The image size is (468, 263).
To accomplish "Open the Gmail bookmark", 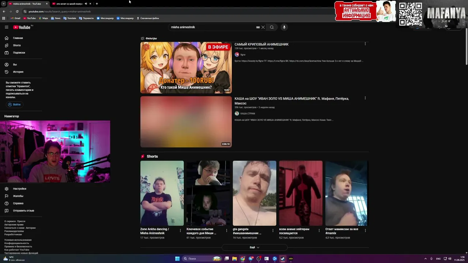I will pyautogui.click(x=15, y=18).
